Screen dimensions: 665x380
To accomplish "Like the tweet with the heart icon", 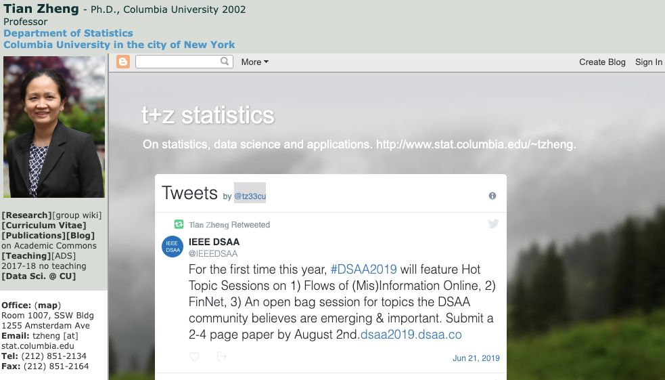I will click(195, 356).
